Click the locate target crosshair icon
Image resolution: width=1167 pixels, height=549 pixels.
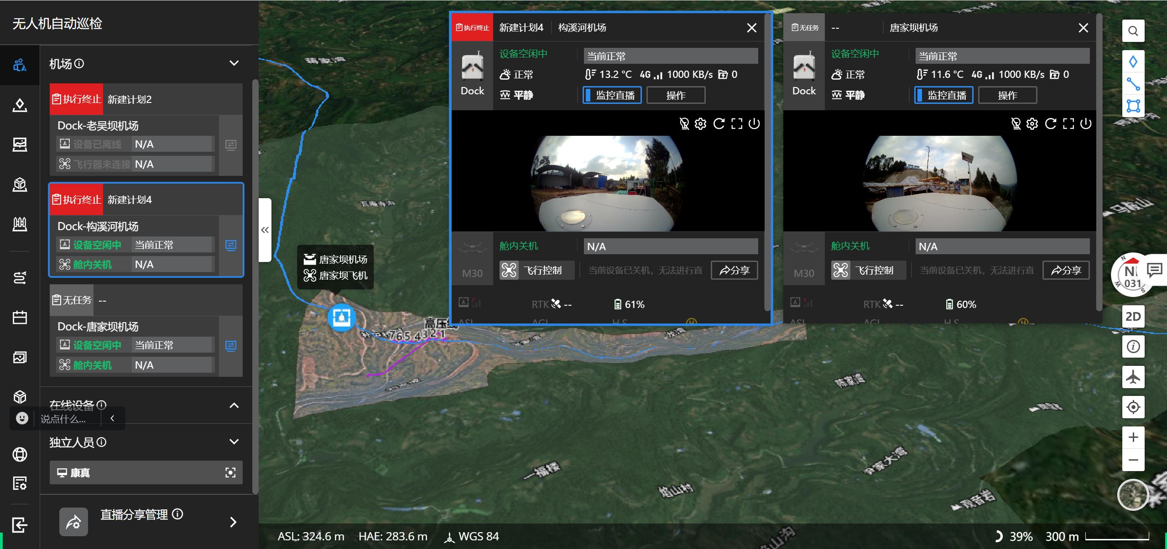1133,407
